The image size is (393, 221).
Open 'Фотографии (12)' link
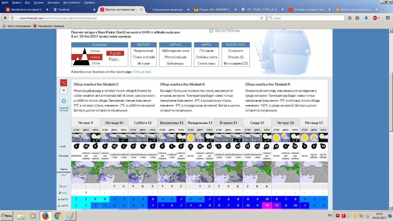(x=235, y=63)
